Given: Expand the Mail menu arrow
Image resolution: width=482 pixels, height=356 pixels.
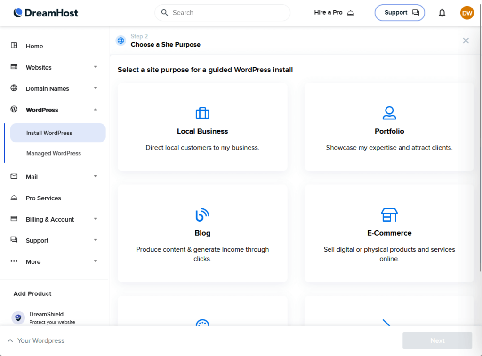Looking at the screenshot, I should pyautogui.click(x=96, y=176).
